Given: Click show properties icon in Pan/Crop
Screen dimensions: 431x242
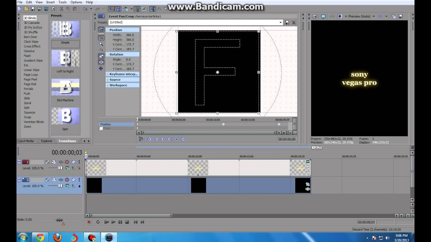Looking at the screenshot, I should [101, 30].
